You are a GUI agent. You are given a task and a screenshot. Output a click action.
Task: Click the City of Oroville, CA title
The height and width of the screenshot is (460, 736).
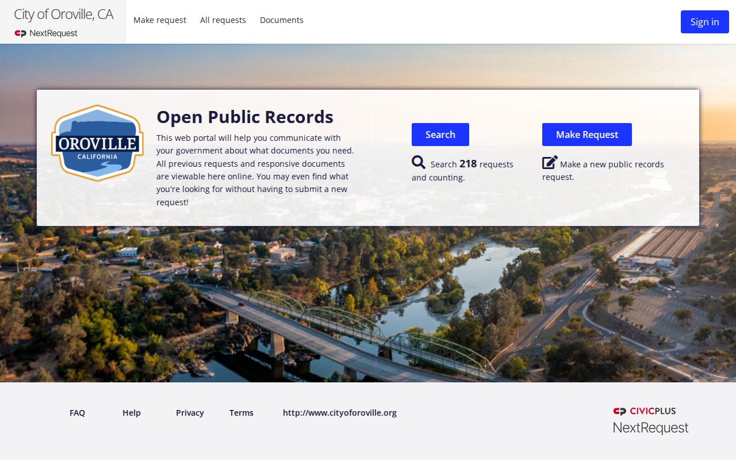tap(63, 14)
